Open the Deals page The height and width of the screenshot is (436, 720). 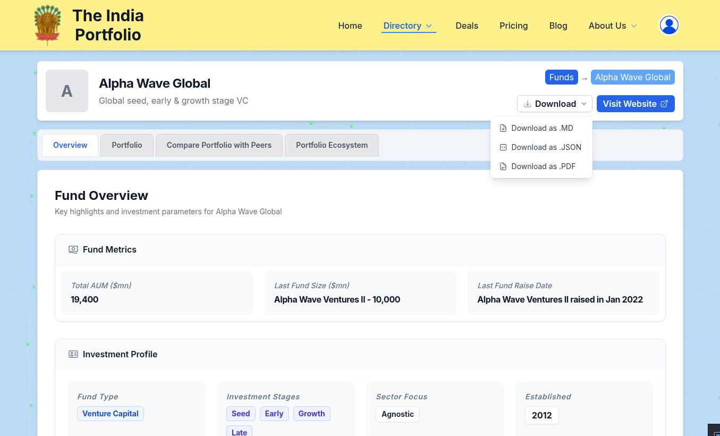pyautogui.click(x=467, y=26)
